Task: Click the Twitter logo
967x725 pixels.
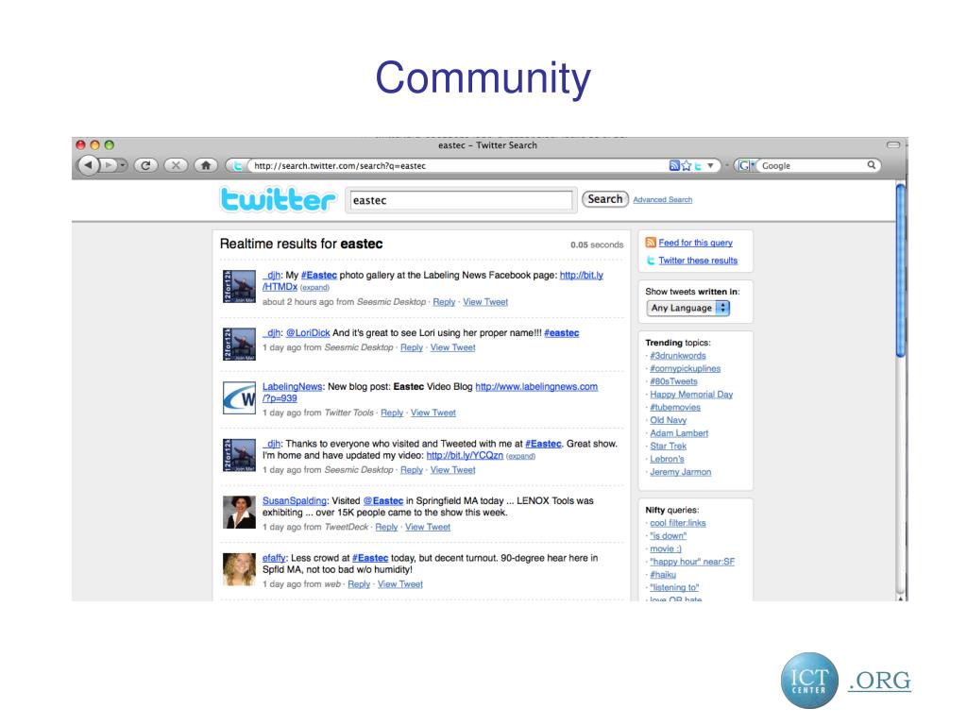Action: point(279,199)
